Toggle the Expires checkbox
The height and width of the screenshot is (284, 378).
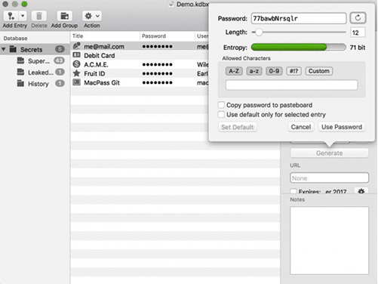click(293, 191)
